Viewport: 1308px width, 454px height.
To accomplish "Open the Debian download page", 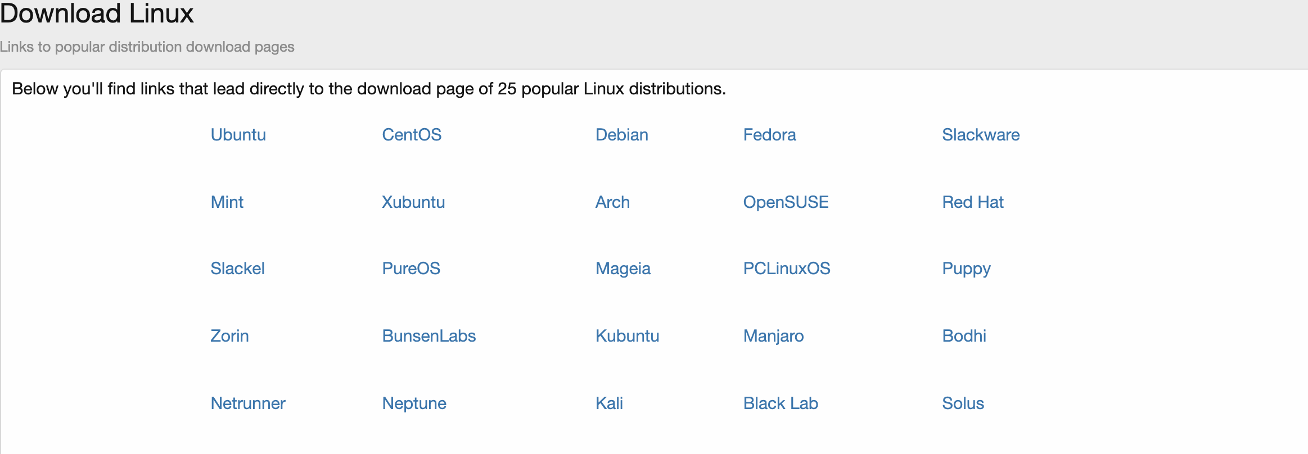I will 621,135.
